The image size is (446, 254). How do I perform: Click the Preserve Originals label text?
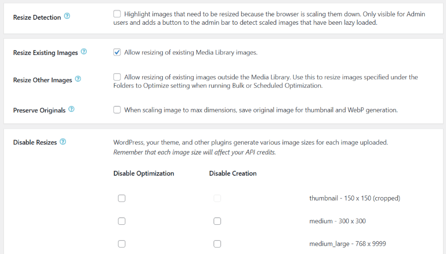click(x=39, y=110)
